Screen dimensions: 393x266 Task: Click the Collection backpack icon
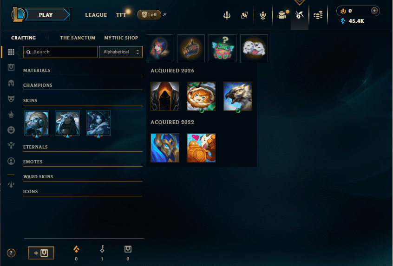[282, 15]
